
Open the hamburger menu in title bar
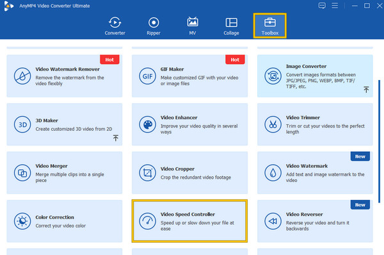pyautogui.click(x=335, y=6)
